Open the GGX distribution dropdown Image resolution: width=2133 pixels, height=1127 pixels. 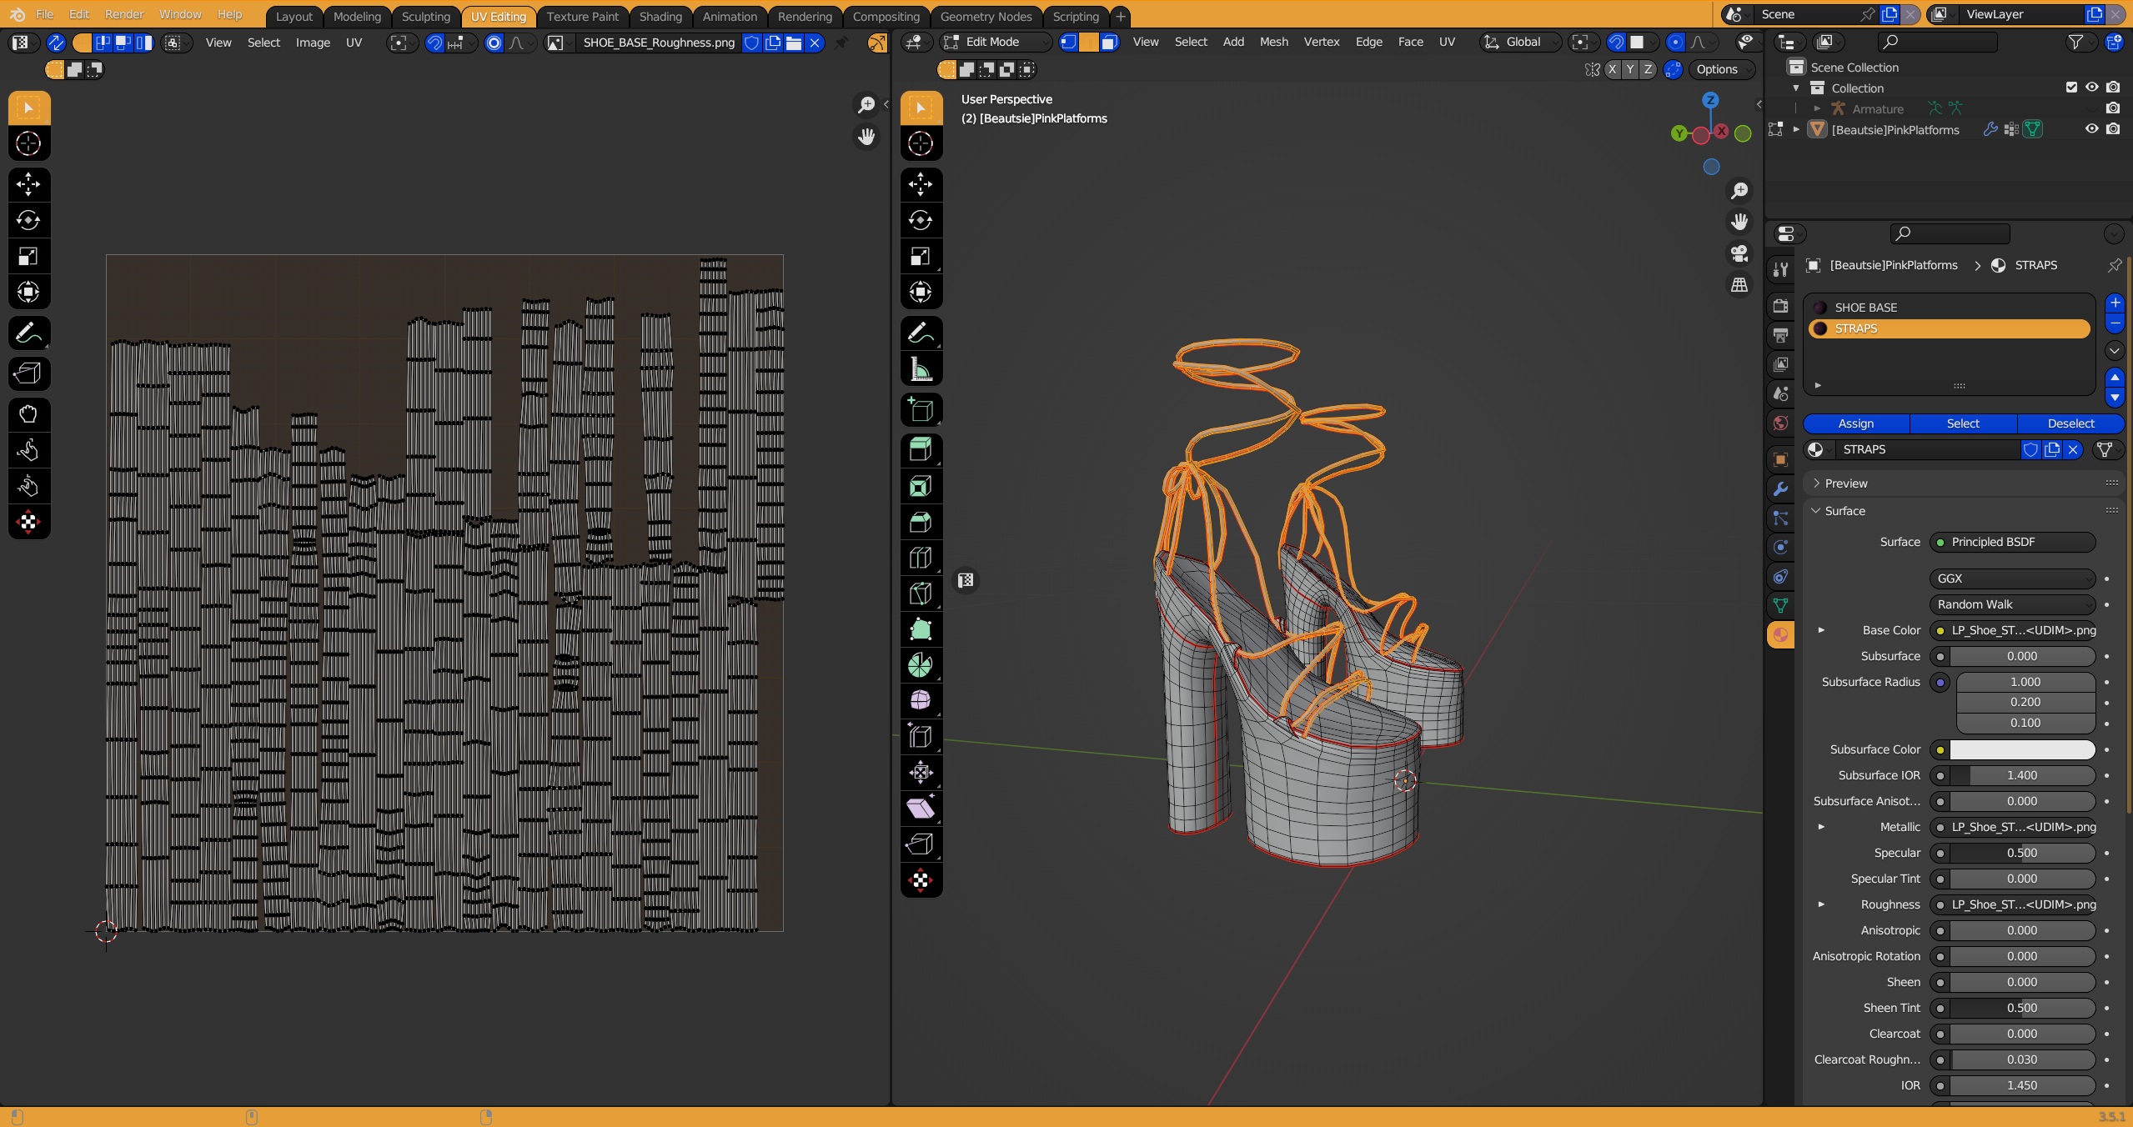(2012, 579)
